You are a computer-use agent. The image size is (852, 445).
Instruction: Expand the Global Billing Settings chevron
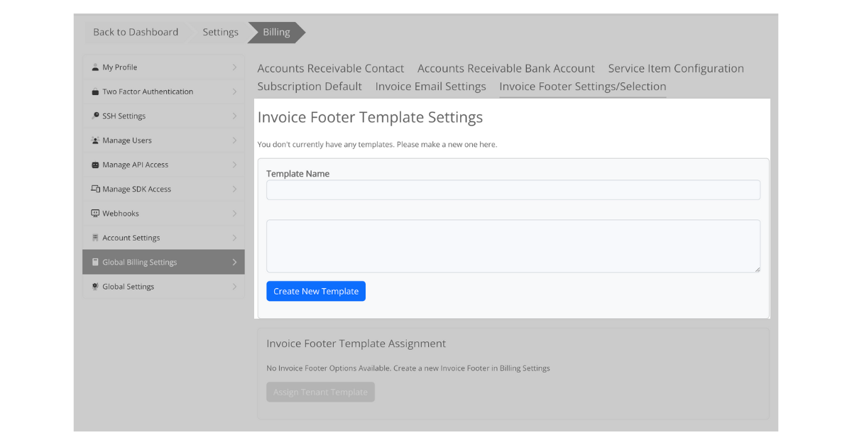[234, 261]
